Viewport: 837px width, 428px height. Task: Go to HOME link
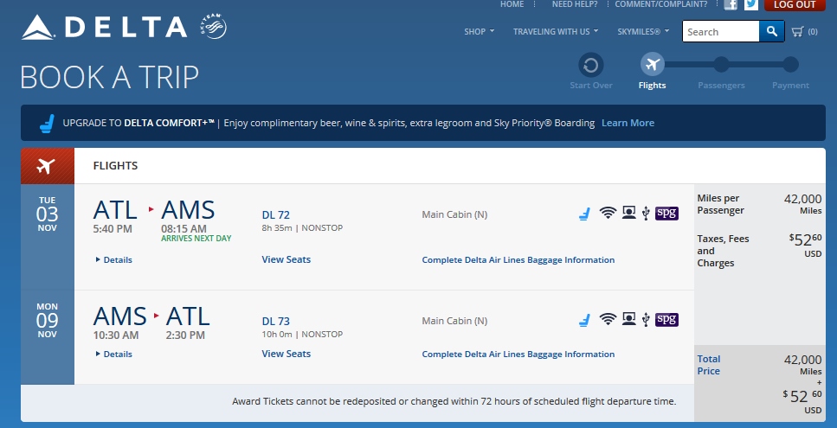pyautogui.click(x=512, y=4)
